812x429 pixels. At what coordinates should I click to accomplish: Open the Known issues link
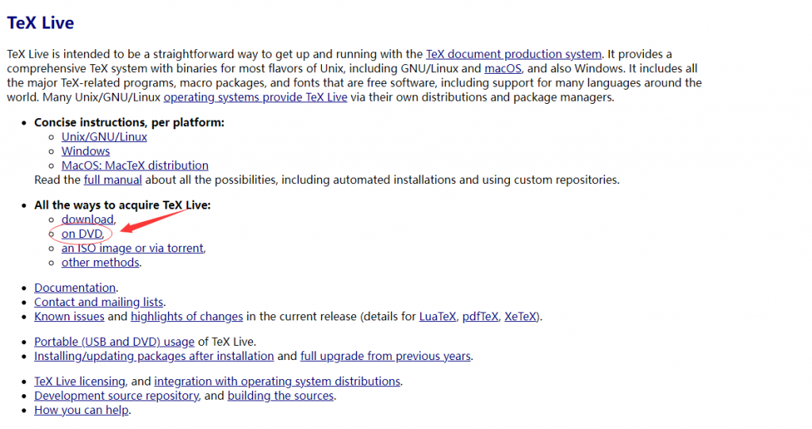(70, 316)
